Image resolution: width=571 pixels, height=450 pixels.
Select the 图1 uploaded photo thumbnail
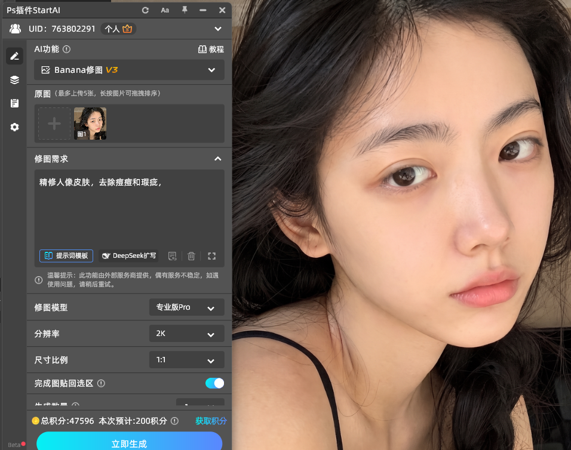click(90, 124)
